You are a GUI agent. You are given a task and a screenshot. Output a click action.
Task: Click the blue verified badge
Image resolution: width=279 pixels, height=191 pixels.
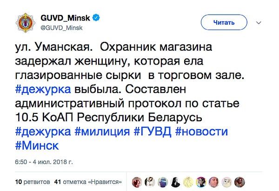tap(96, 18)
